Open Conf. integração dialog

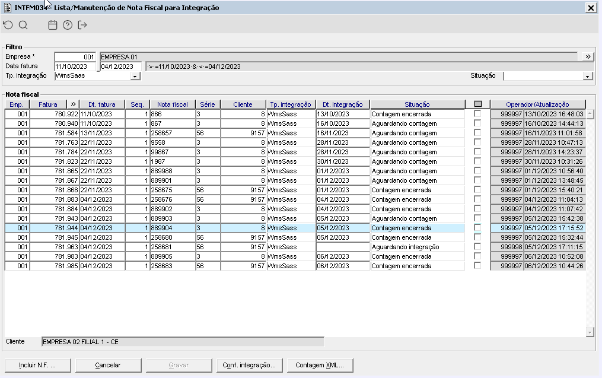[249, 366]
